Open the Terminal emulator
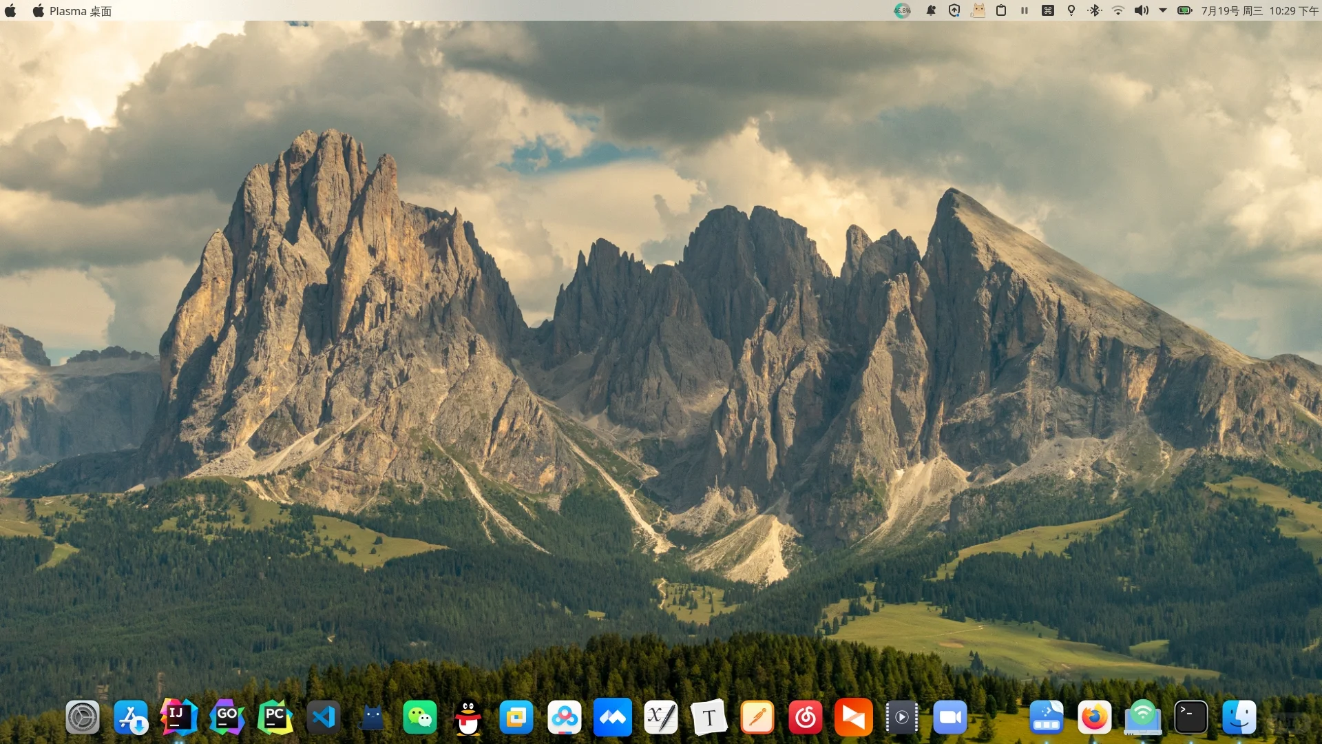The image size is (1322, 744). pos(1191,716)
